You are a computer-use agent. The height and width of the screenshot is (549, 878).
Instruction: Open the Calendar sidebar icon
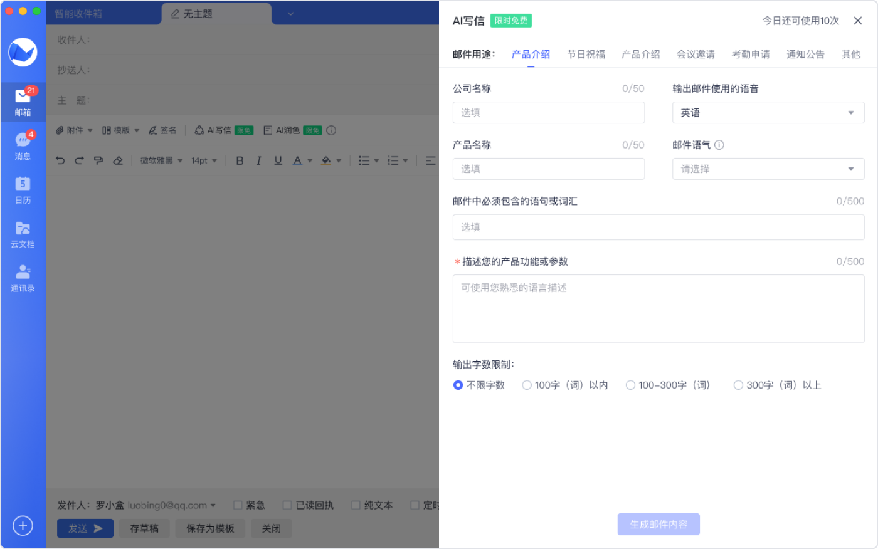pos(23,189)
